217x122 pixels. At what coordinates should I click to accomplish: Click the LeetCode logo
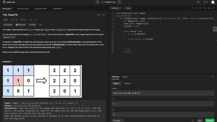point(9,2)
